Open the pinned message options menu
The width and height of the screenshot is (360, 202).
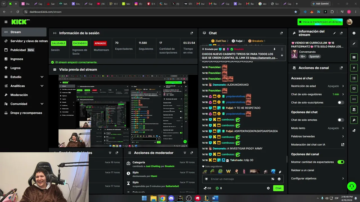282,49
